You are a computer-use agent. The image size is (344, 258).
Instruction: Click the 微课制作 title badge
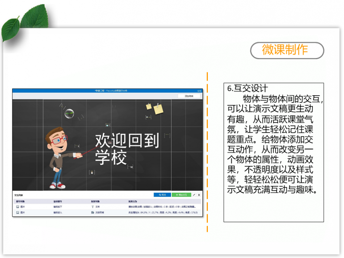click(x=287, y=50)
